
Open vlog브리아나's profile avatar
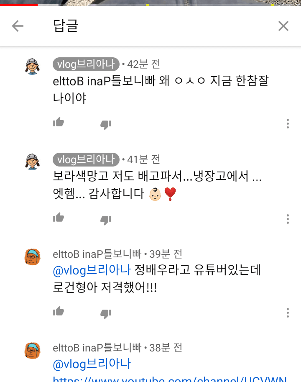32,66
